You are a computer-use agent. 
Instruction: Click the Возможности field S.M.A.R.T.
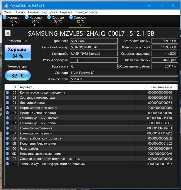tap(124, 79)
